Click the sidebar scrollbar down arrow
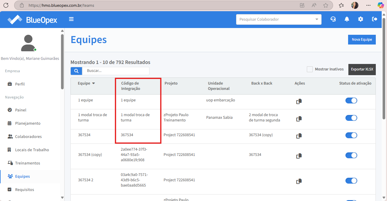The width and height of the screenshot is (387, 201). point(62,197)
